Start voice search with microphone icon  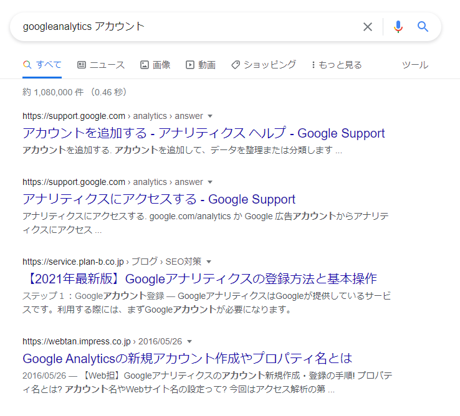coord(398,27)
